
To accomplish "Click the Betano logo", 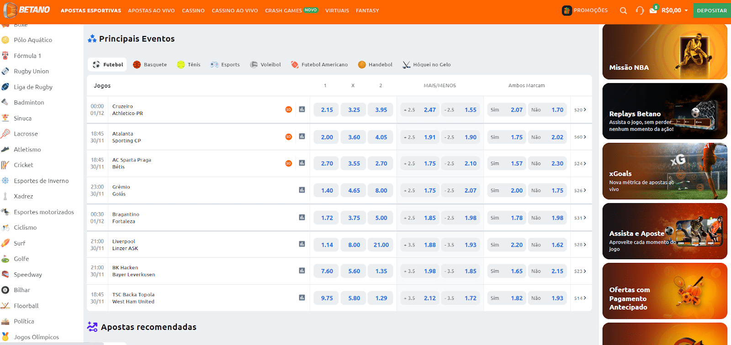I will pyautogui.click(x=26, y=10).
